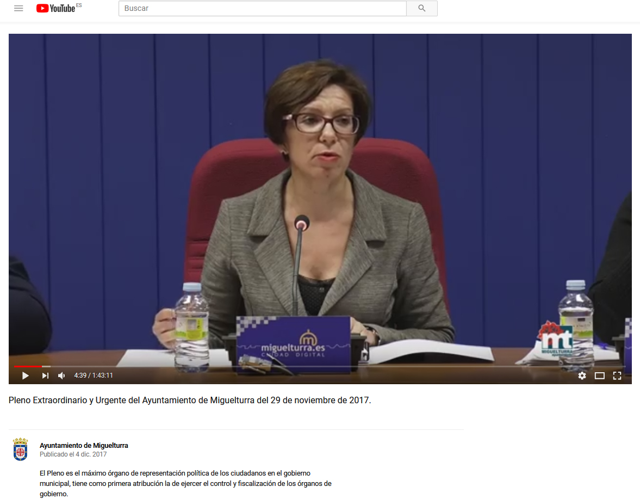
Task: Click the magnifying glass search button
Action: [421, 8]
